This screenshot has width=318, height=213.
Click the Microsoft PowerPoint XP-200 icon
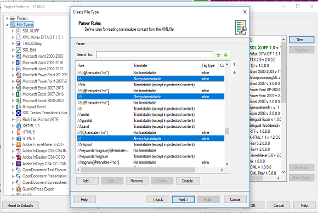19,75
